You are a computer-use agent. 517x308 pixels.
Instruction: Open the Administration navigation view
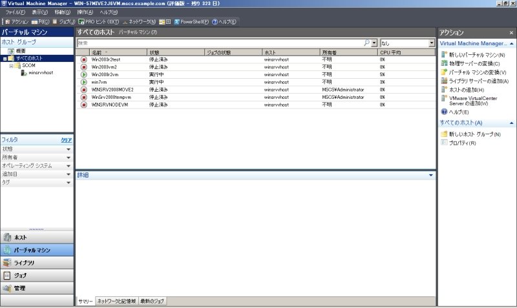37,288
